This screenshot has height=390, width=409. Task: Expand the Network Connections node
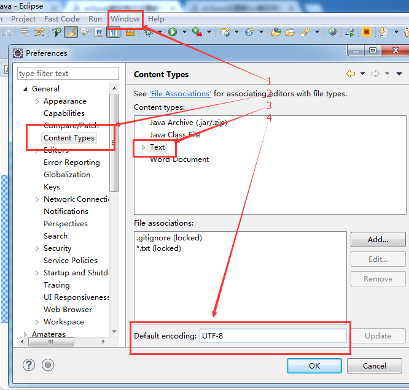(37, 199)
